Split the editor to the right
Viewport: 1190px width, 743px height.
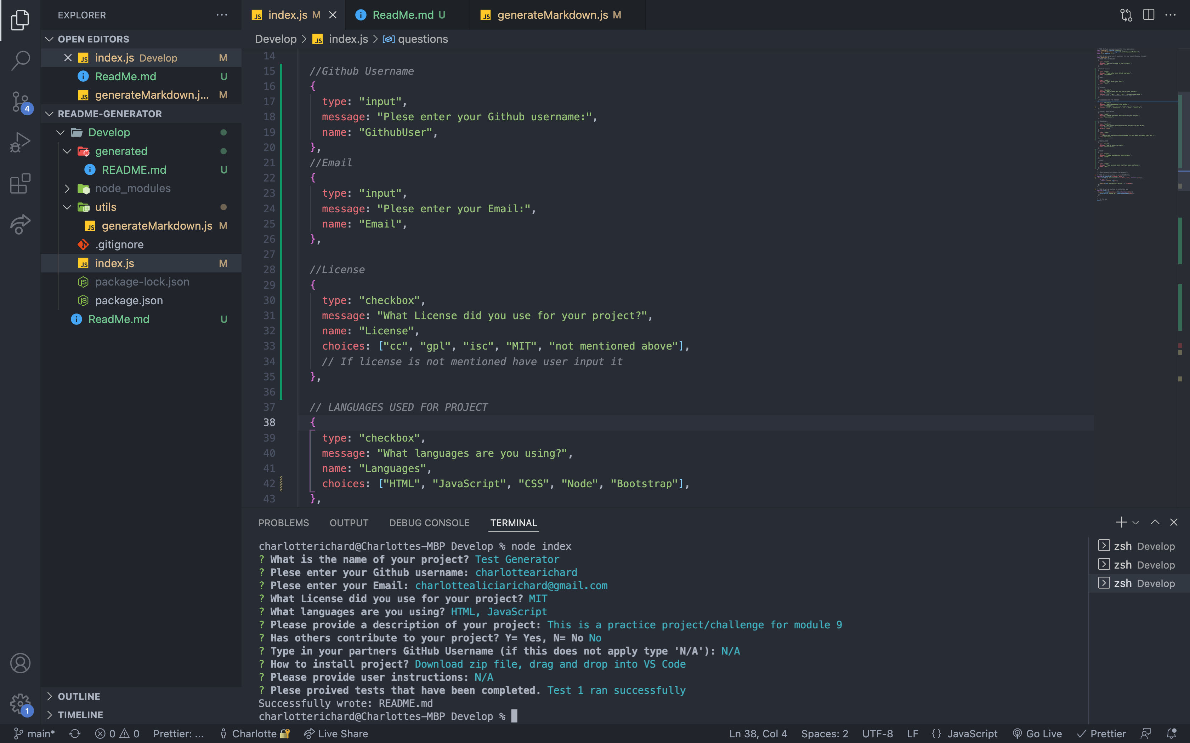(1149, 15)
